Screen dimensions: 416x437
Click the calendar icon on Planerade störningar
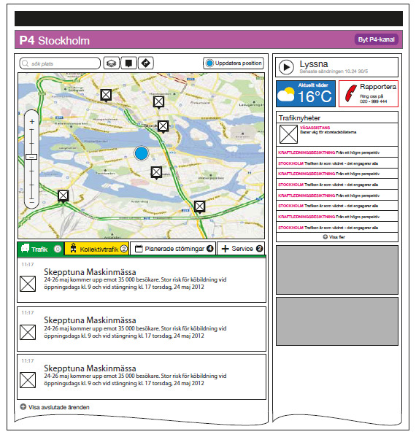tap(139, 249)
